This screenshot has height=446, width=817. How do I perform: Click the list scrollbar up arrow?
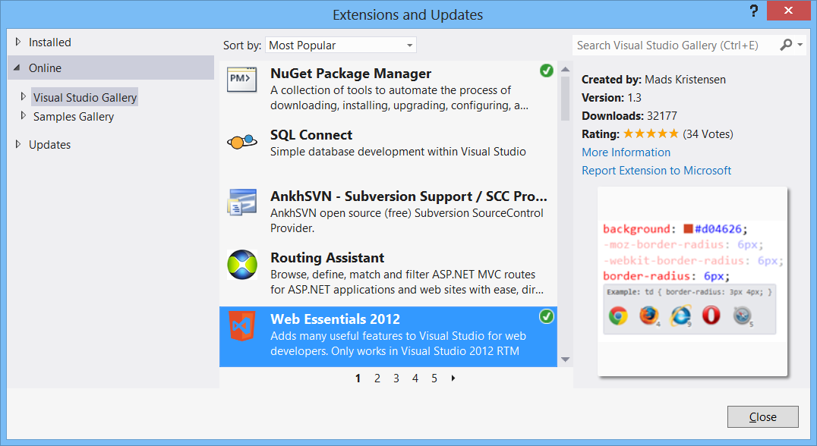click(x=566, y=69)
